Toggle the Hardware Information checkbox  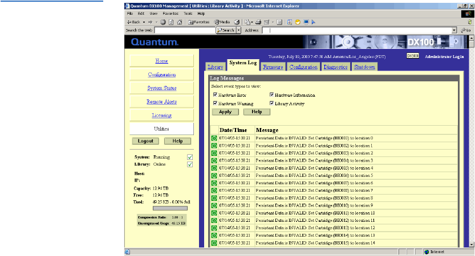[272, 94]
